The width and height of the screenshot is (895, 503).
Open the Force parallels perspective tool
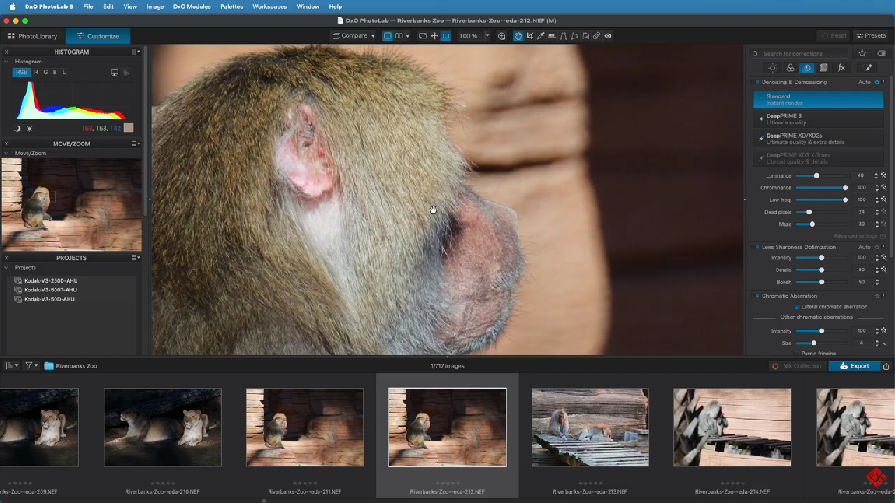coord(563,36)
